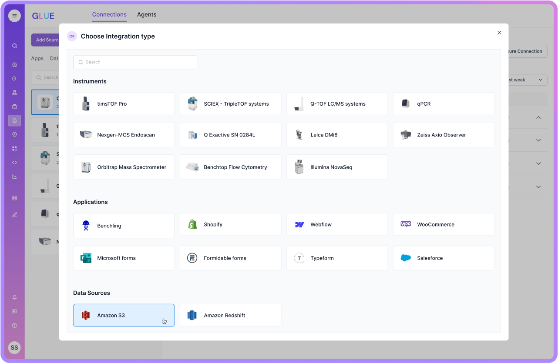Click the pencil edit icon in sidebar
Screen dimensions: 558x363
tap(14, 214)
